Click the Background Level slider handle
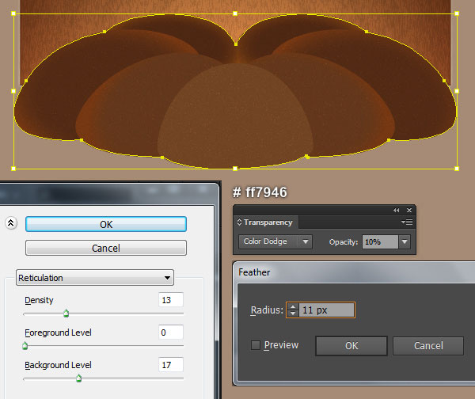Image resolution: width=475 pixels, height=399 pixels. pyautogui.click(x=78, y=378)
